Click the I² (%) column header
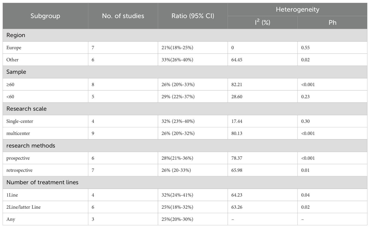370x228 pixels. (x=263, y=23)
